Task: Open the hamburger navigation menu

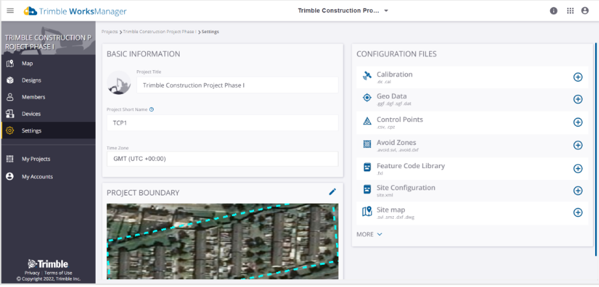Action: [10, 11]
